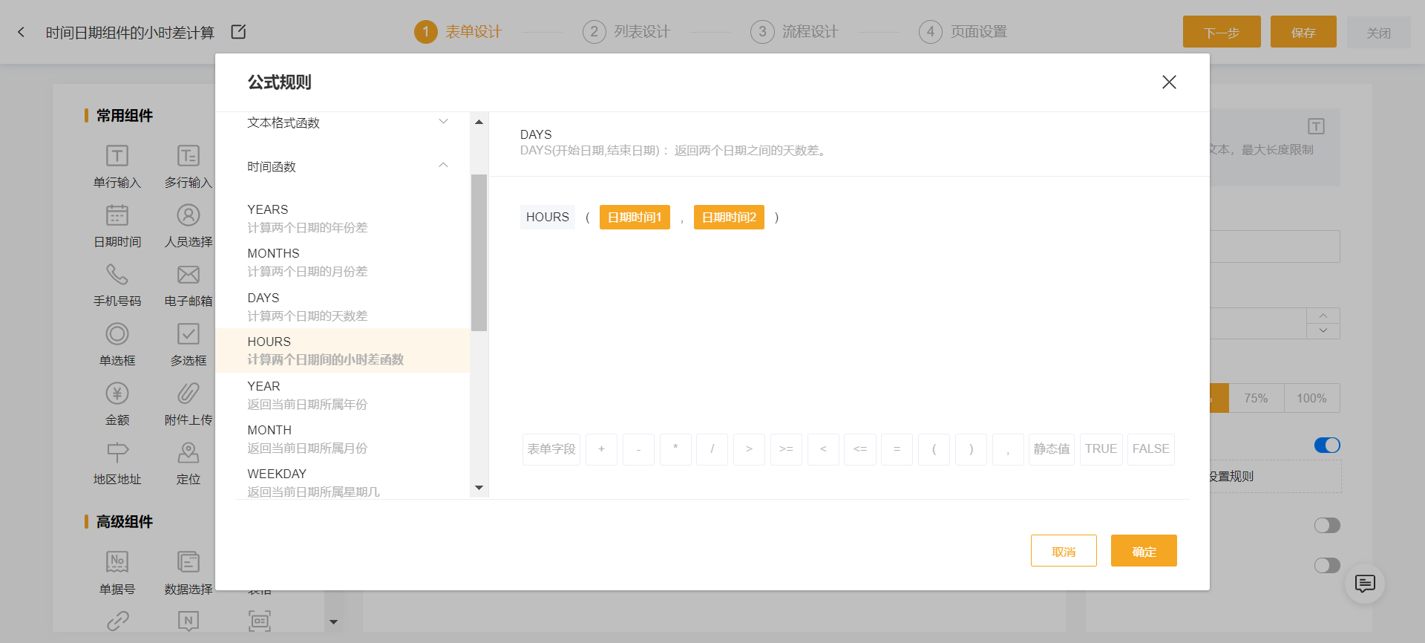Click the HOURS token in the formula
The image size is (1425, 643).
(548, 217)
